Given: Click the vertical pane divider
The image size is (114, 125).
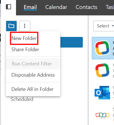Looking at the screenshot, I should pyautogui.click(x=88, y=70).
